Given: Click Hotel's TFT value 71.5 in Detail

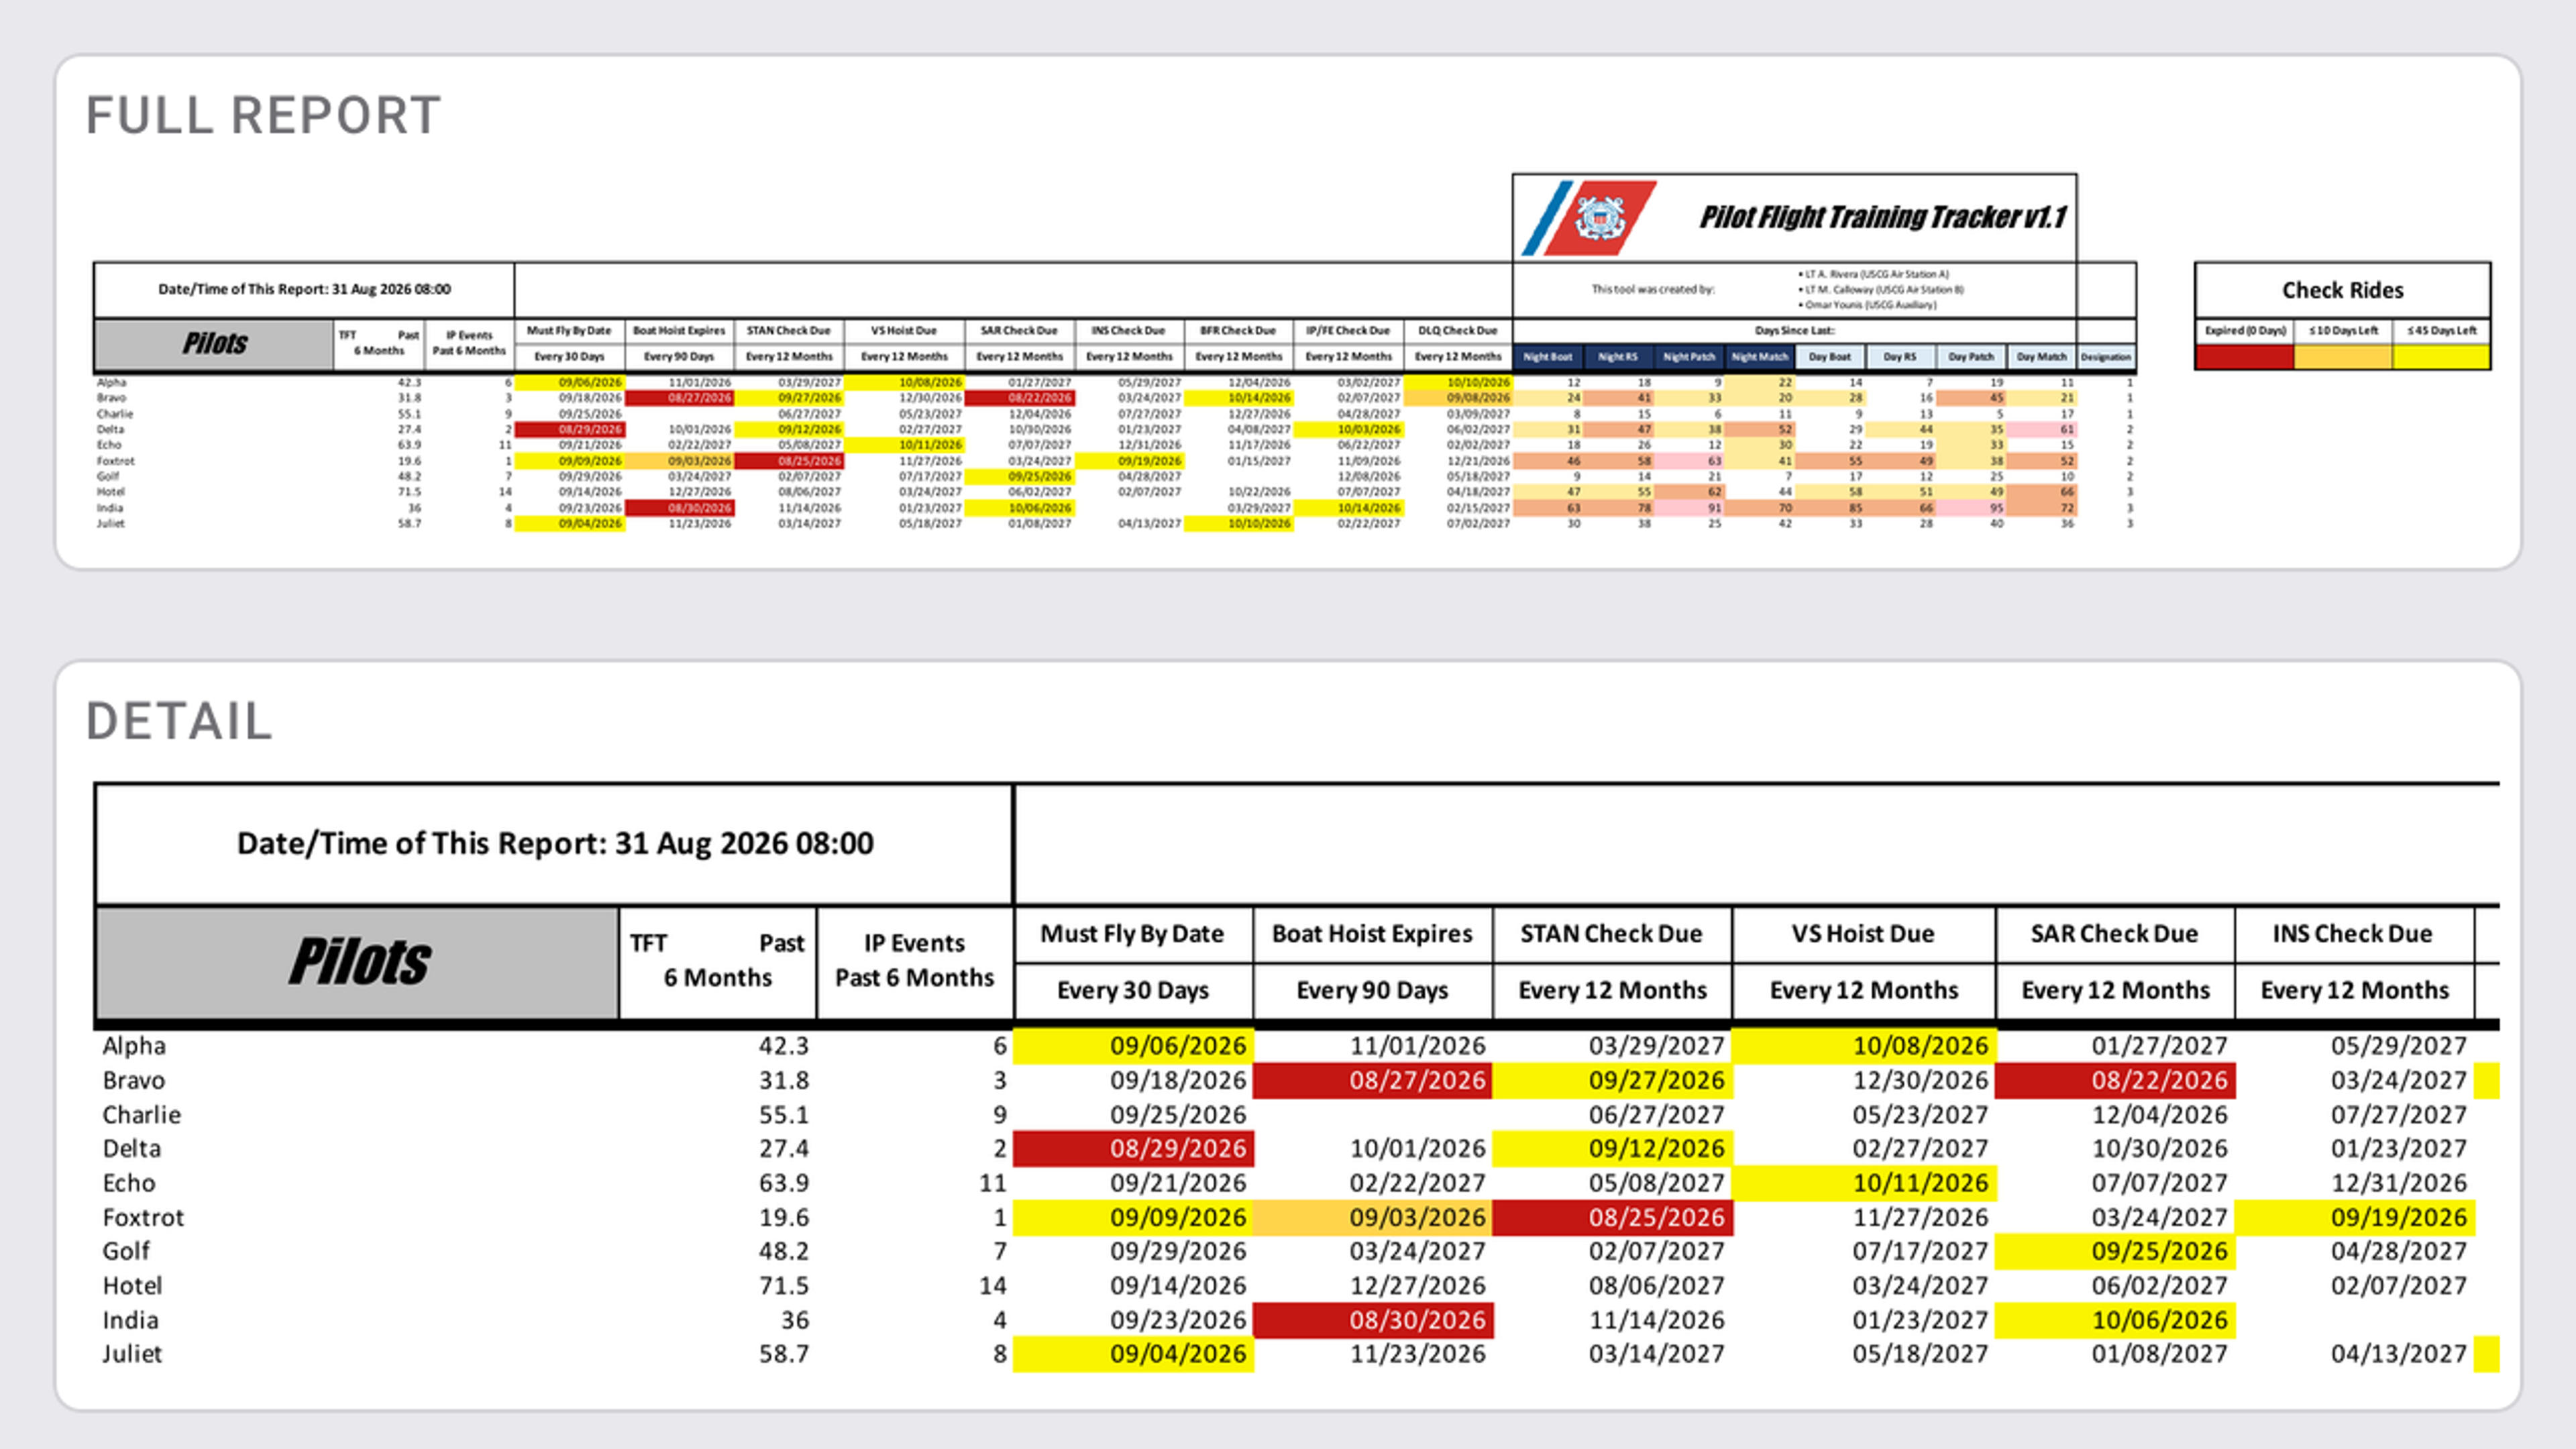Looking at the screenshot, I should (x=783, y=1286).
